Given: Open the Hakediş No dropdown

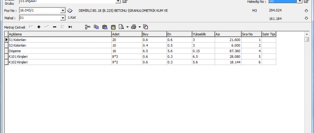Looking at the screenshot, I should pyautogui.click(x=299, y=1).
